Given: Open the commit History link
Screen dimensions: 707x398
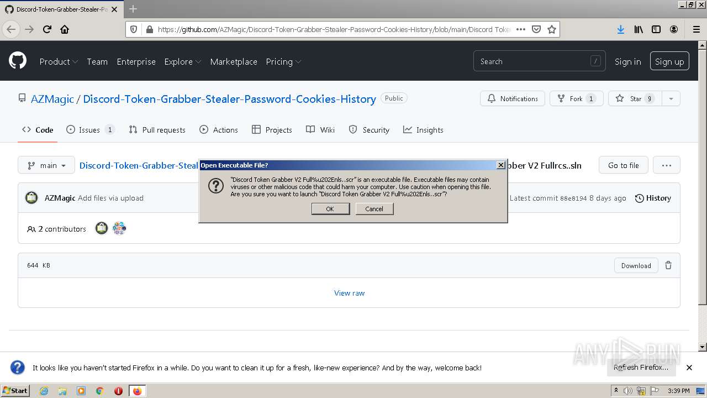Looking at the screenshot, I should click(x=653, y=198).
